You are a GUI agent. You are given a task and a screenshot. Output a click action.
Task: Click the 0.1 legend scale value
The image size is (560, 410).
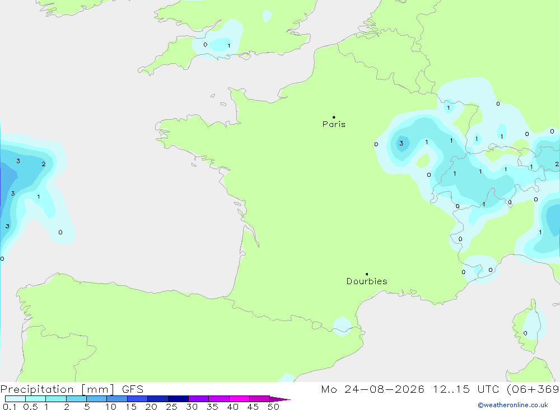coord(10,407)
